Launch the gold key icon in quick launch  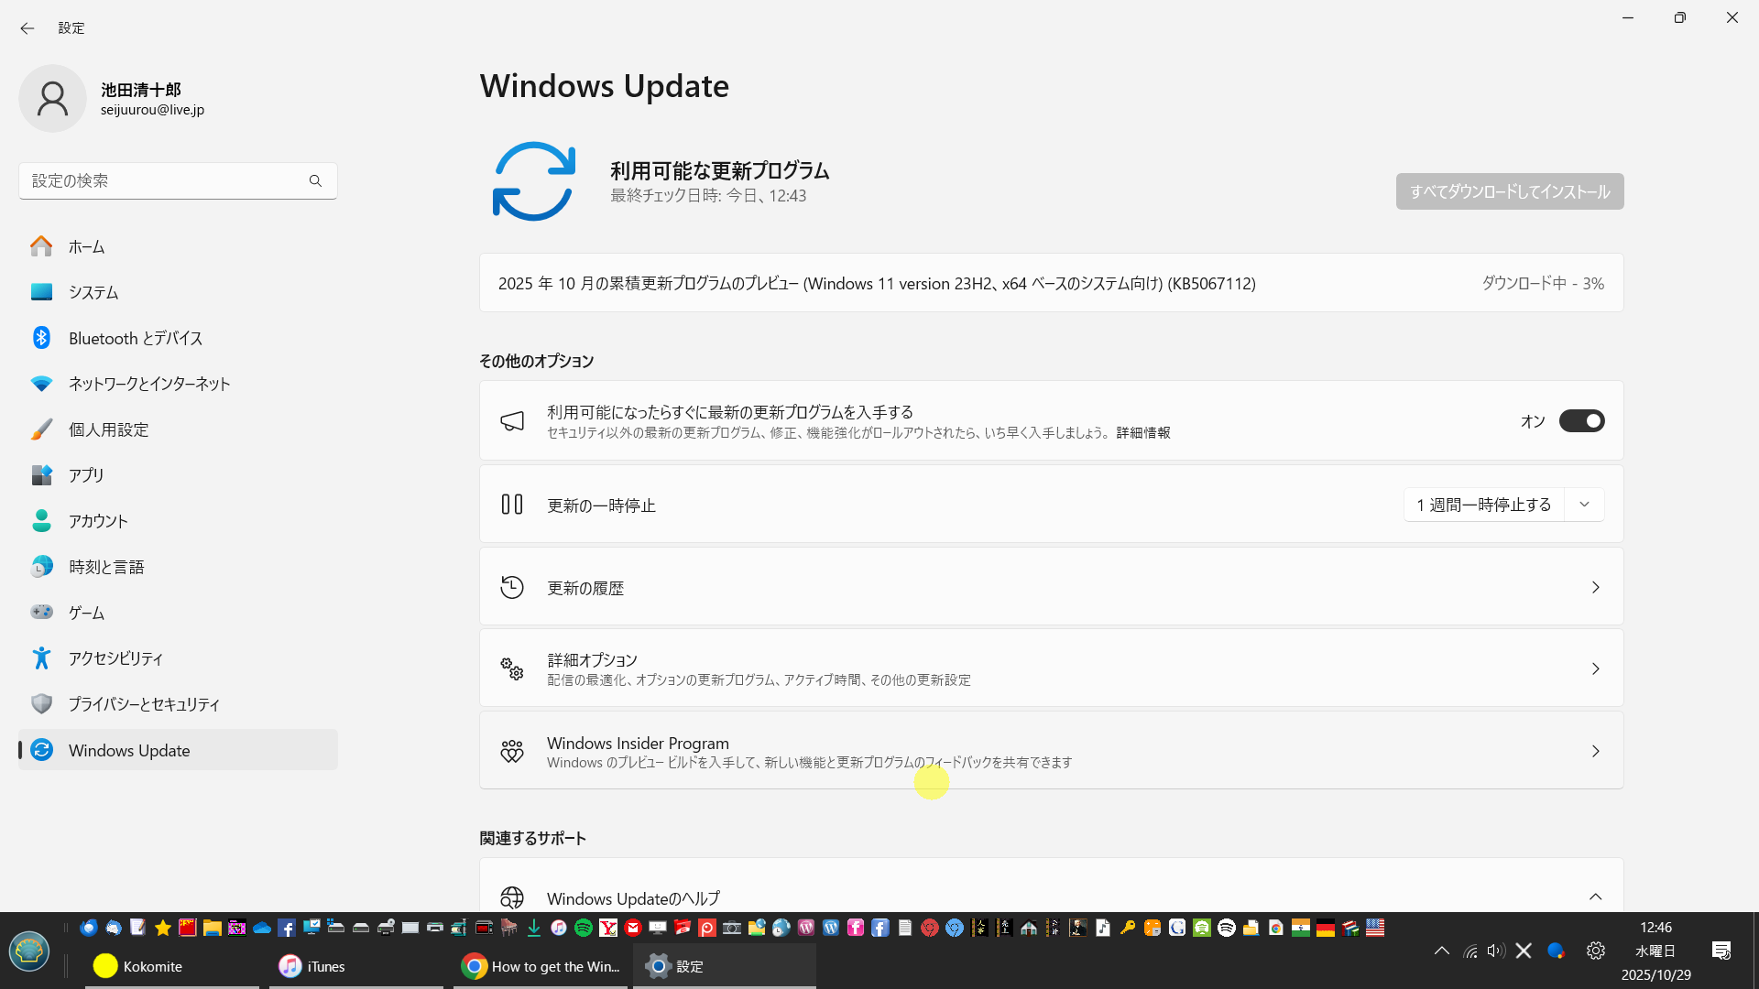pyautogui.click(x=1128, y=928)
